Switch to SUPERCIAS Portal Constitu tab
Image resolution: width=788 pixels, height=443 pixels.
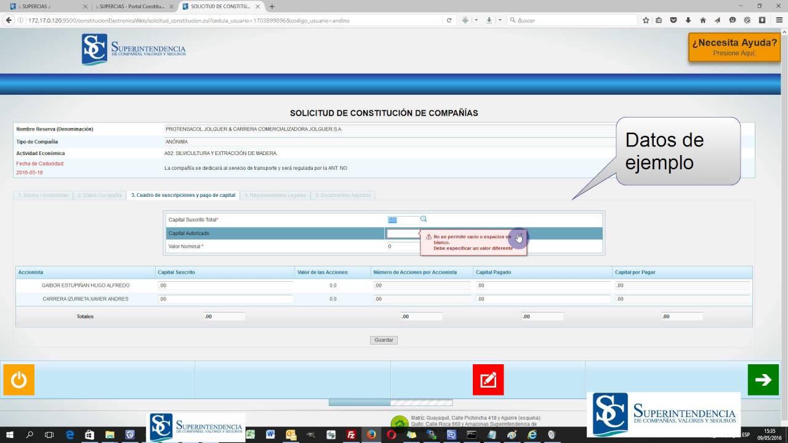(x=135, y=6)
